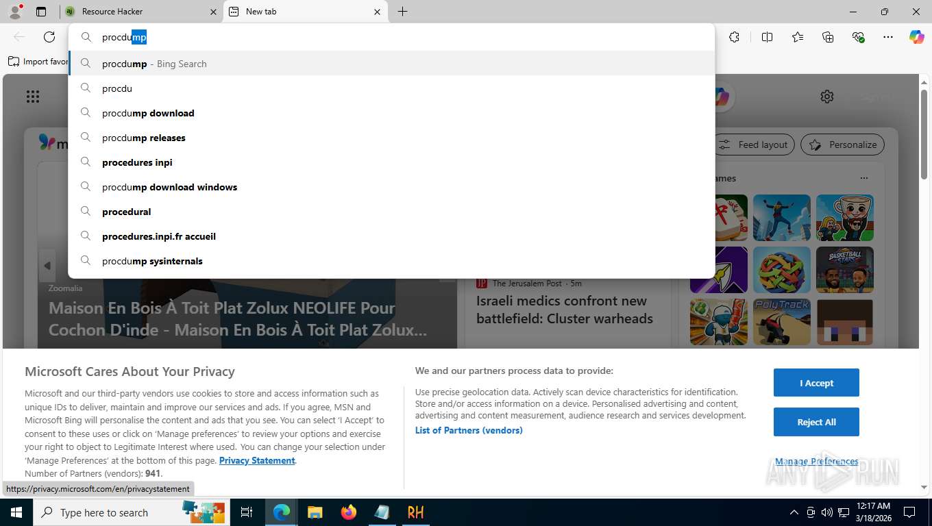The image size is (932, 526).
Task: Open Favorites star icon
Action: (798, 37)
